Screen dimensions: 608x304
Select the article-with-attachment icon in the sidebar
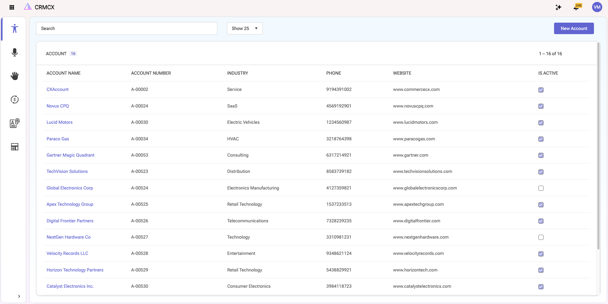(x=14, y=123)
